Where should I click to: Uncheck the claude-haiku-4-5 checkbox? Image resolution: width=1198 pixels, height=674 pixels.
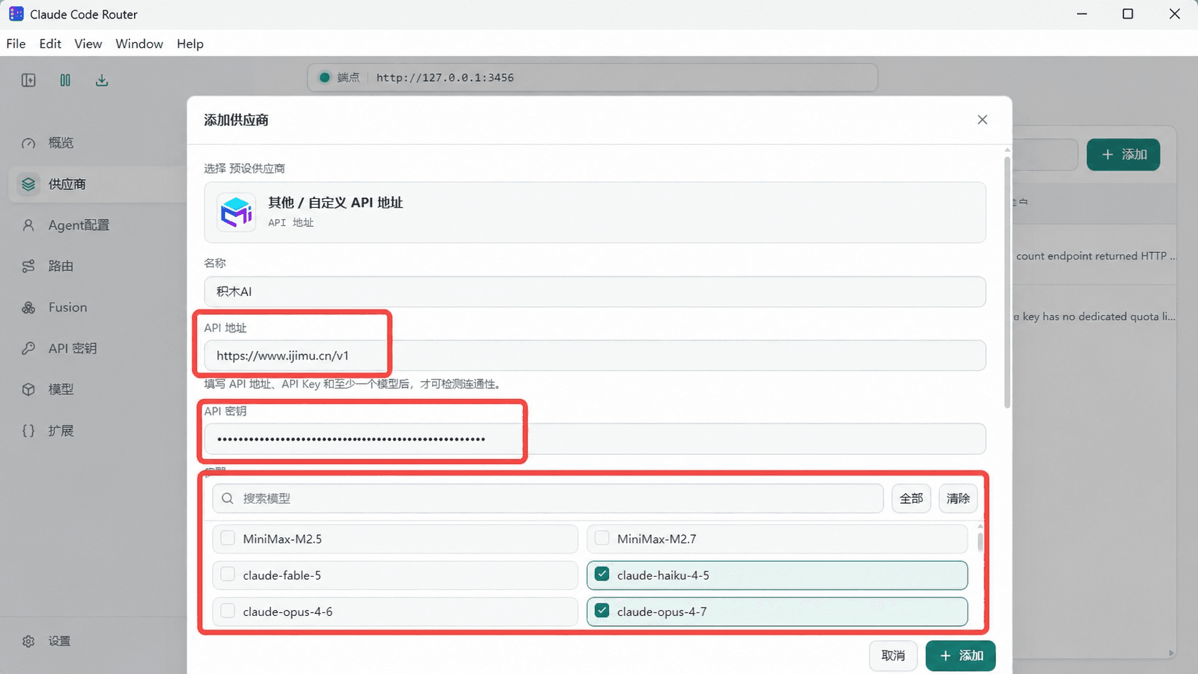(602, 574)
